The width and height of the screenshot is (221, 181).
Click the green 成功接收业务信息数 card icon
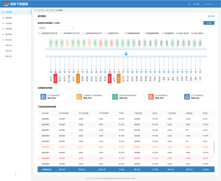tap(115, 97)
